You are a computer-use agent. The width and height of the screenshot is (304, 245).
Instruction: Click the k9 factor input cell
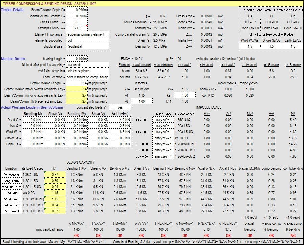(x=185, y=95)
